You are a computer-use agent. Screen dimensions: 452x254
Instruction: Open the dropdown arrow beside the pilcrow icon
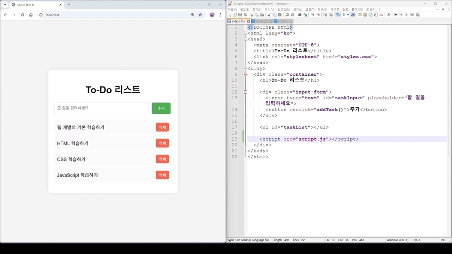pyautogui.click(x=348, y=15)
